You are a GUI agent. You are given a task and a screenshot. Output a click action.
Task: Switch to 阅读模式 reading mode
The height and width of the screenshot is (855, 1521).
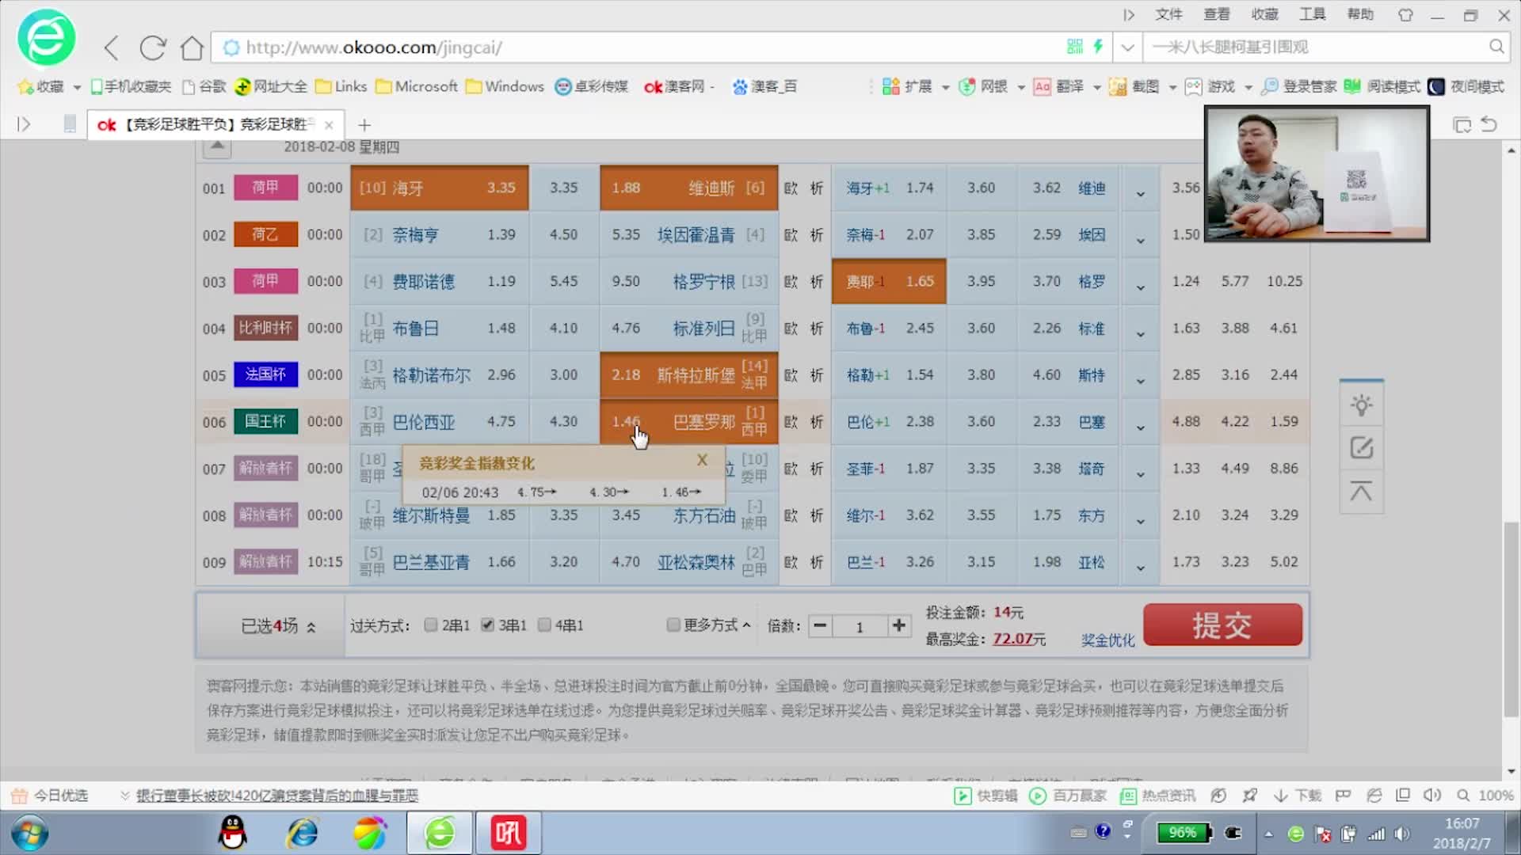click(x=1382, y=86)
